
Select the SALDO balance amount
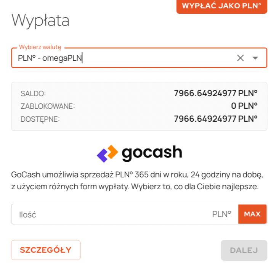(216, 93)
